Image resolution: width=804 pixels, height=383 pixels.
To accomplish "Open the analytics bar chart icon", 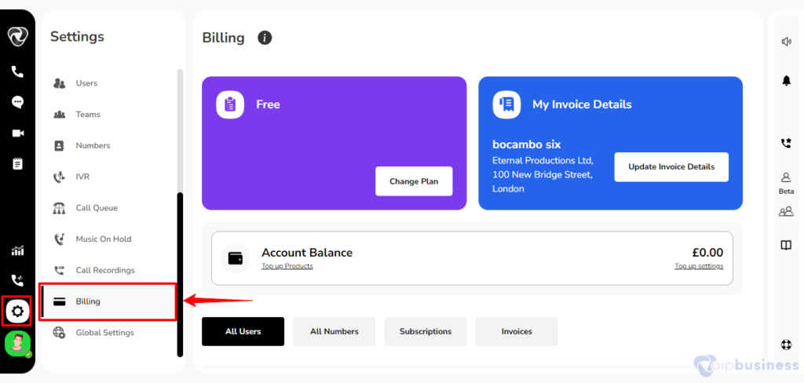I will pyautogui.click(x=17, y=250).
